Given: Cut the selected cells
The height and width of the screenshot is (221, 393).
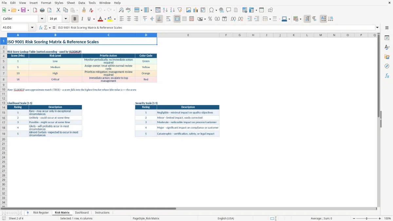Looking at the screenshot, I should 58,10.
